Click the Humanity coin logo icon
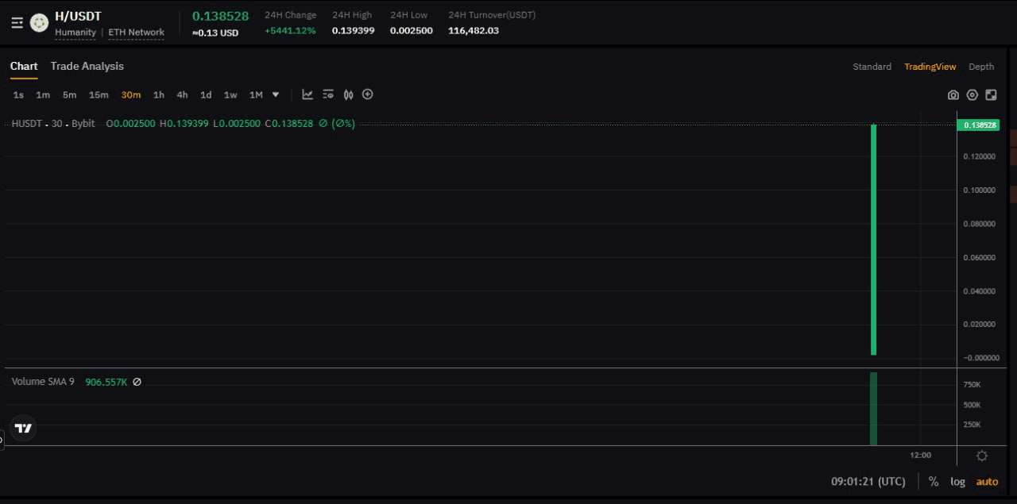The width and height of the screenshot is (1017, 504). click(x=39, y=23)
